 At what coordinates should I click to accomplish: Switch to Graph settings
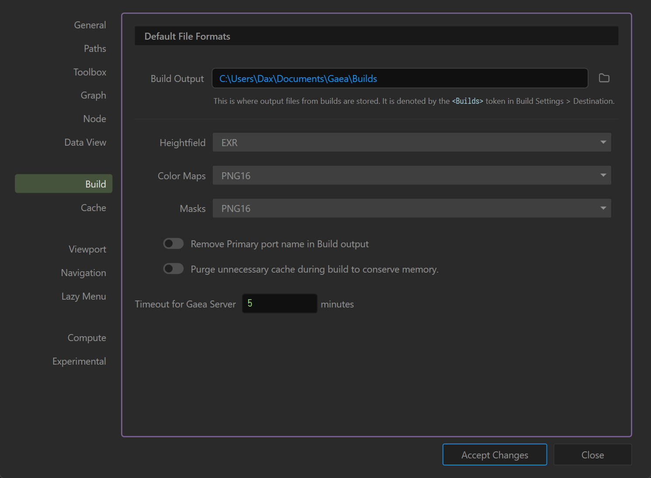pos(93,95)
